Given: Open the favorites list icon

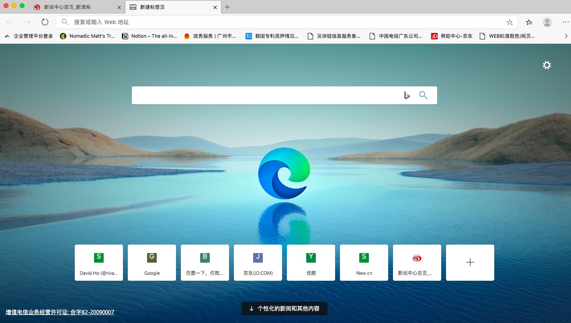Looking at the screenshot, I should (x=529, y=22).
